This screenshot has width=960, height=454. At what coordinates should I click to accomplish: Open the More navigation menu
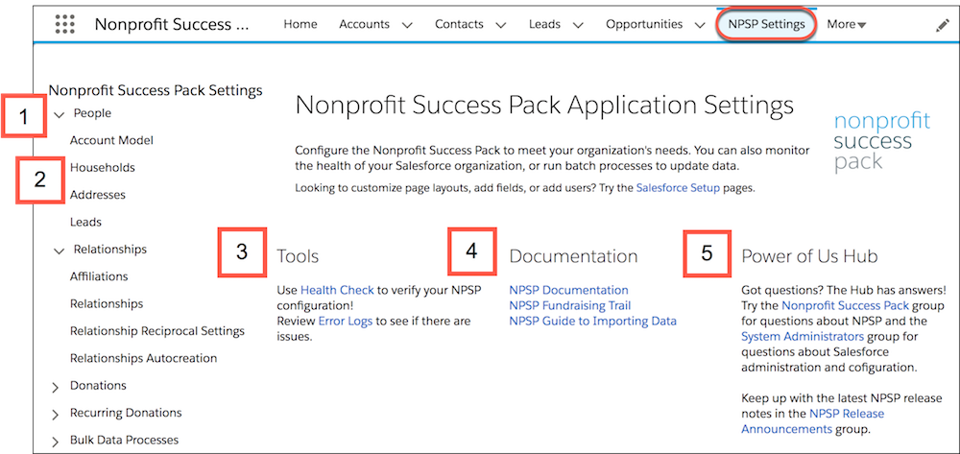[x=847, y=24]
